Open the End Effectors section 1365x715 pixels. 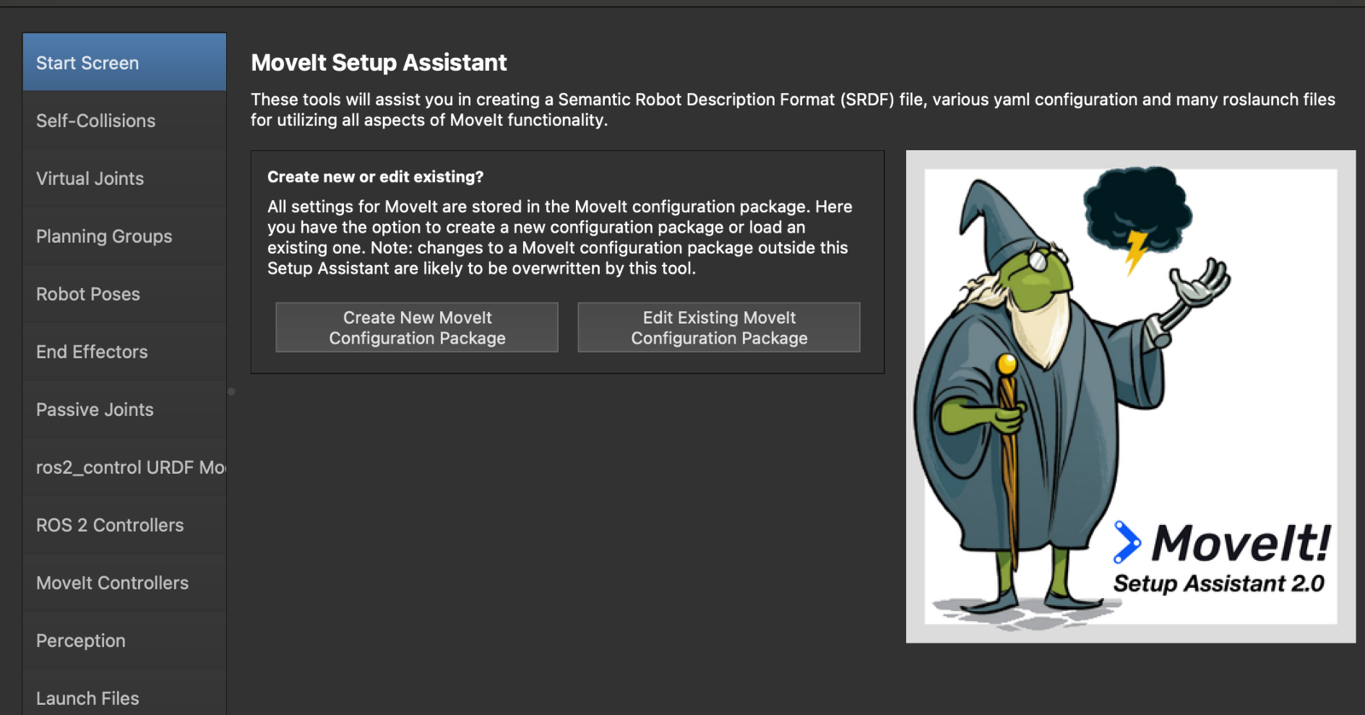click(x=125, y=351)
